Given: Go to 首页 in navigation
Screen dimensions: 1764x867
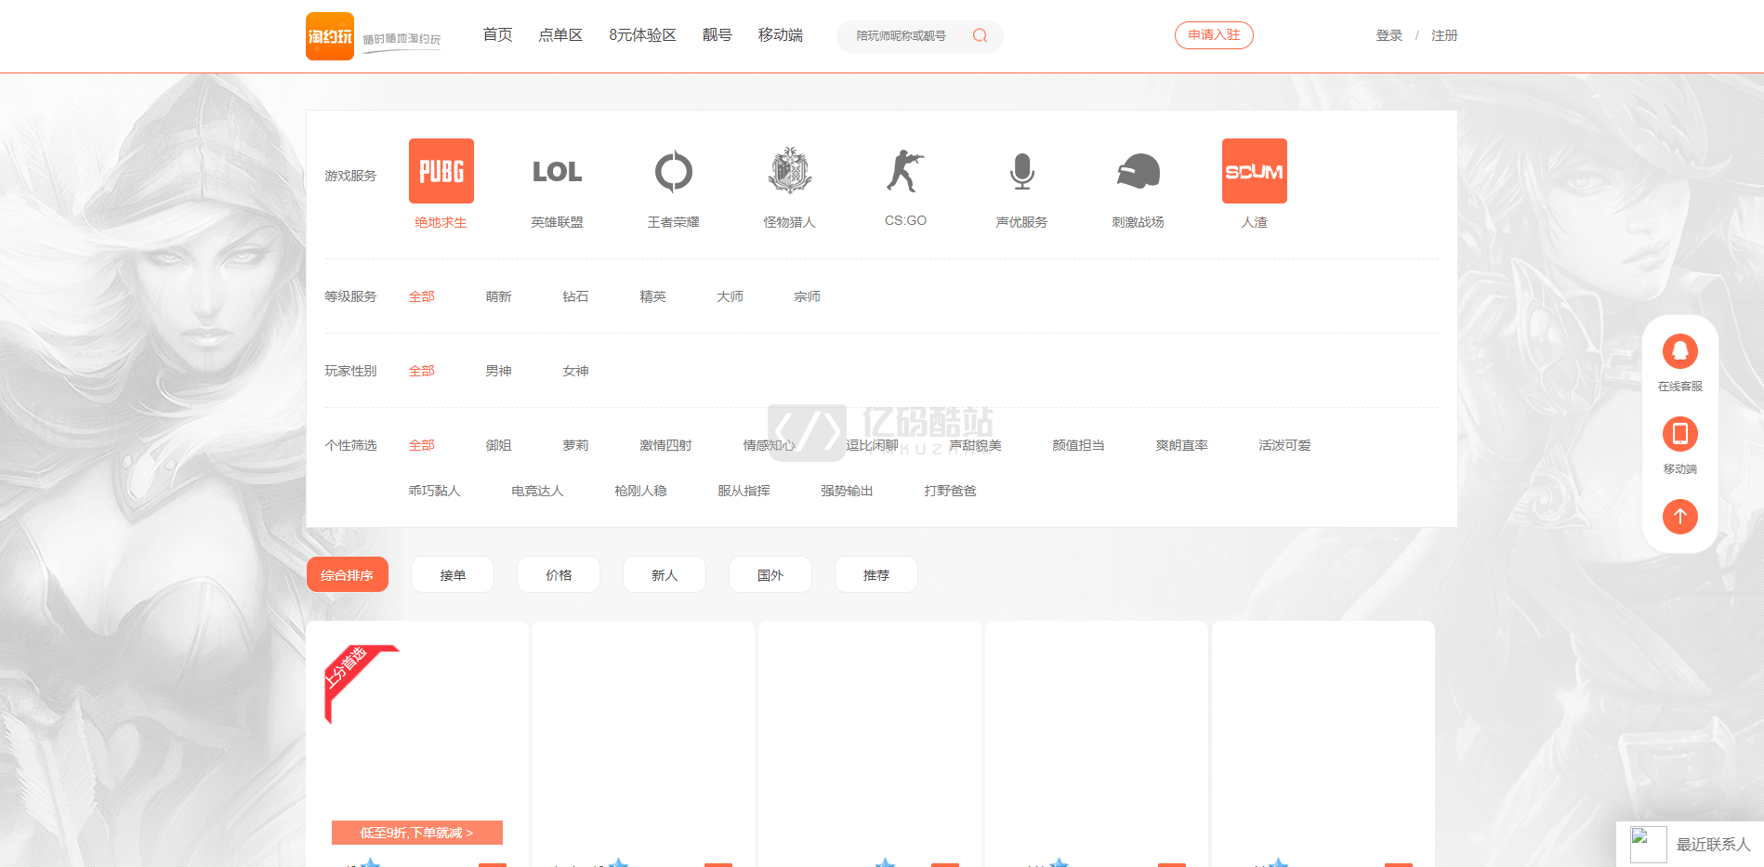Looking at the screenshot, I should 498,35.
